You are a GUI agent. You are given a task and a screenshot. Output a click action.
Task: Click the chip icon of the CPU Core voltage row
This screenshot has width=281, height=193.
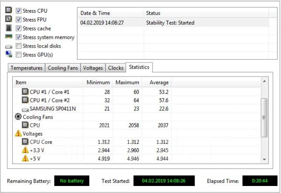pyautogui.click(x=25, y=142)
